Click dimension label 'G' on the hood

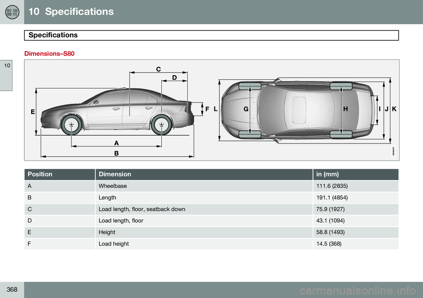246,109
